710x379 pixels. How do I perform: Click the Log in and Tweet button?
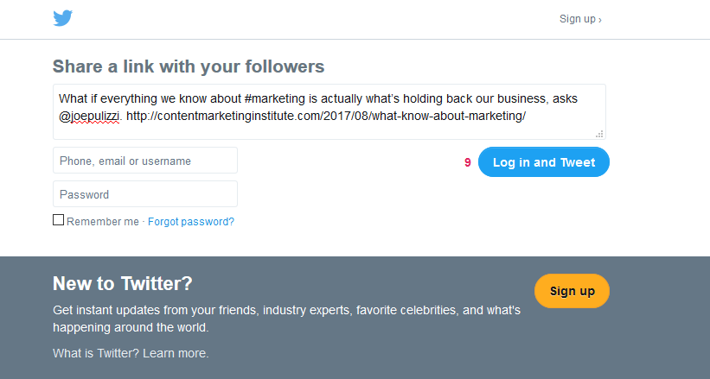point(544,162)
